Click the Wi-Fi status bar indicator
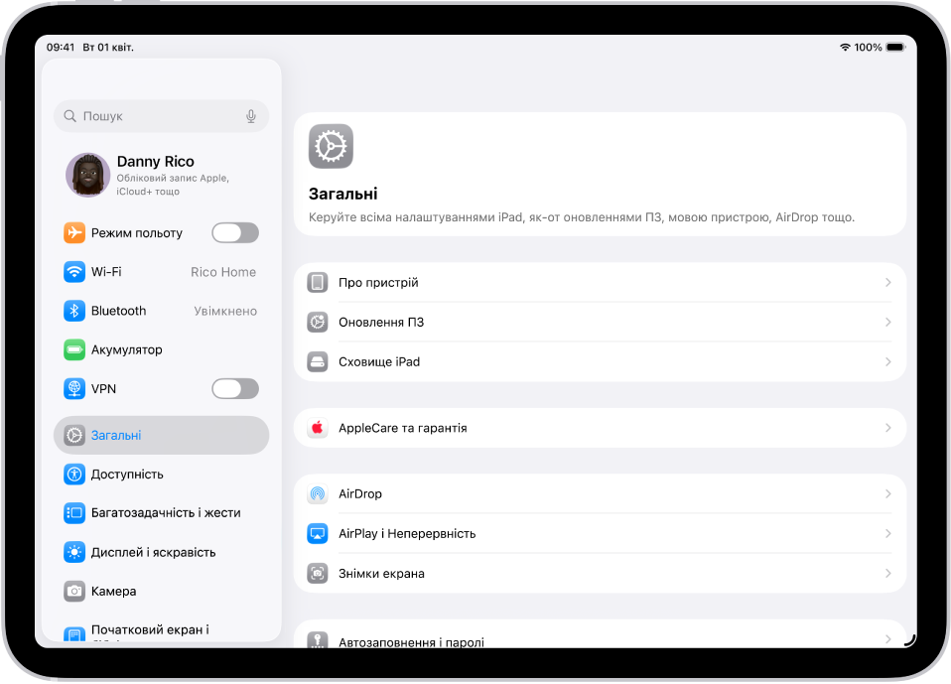This screenshot has height=684, width=951. (845, 48)
